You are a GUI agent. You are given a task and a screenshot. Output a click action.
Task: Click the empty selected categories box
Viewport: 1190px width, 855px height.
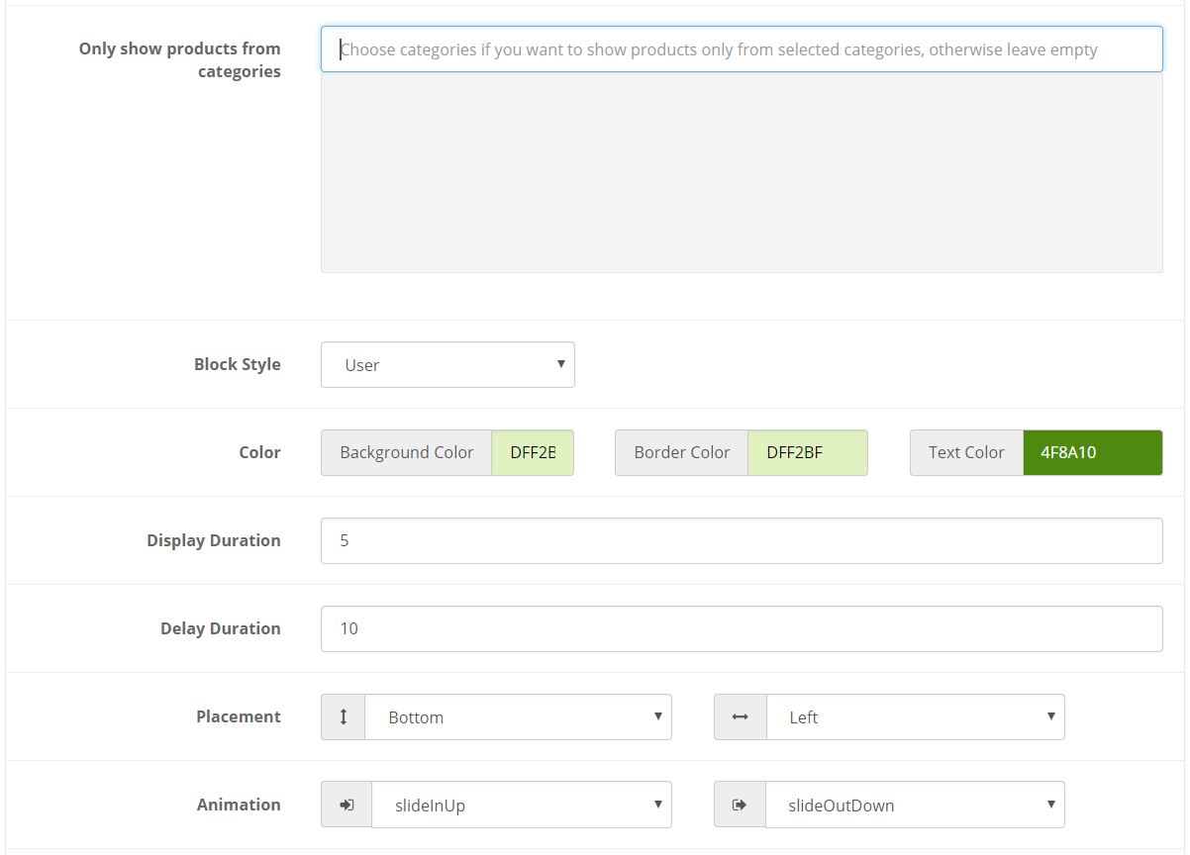742,172
